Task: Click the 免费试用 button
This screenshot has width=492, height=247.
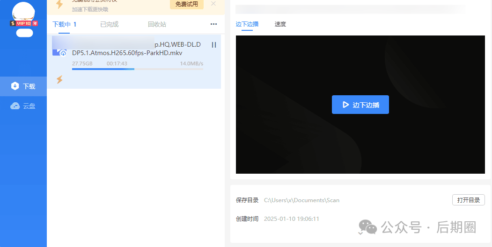Action: pos(187,4)
